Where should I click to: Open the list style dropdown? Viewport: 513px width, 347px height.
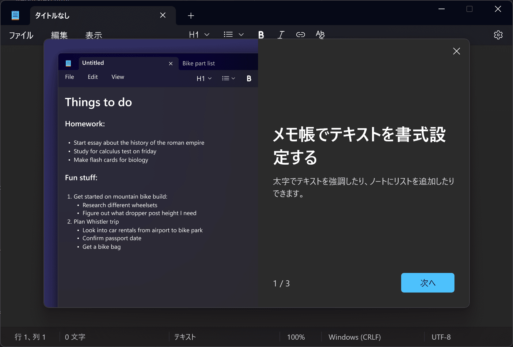pos(234,35)
